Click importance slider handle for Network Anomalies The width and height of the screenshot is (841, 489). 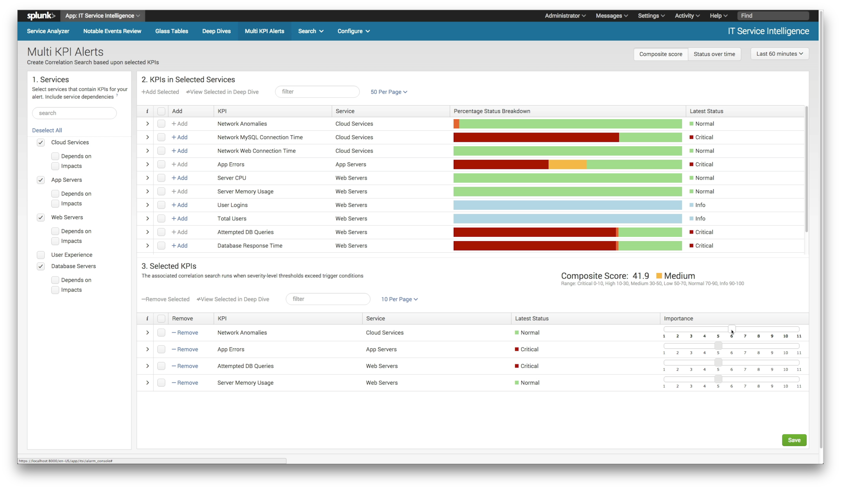(732, 329)
